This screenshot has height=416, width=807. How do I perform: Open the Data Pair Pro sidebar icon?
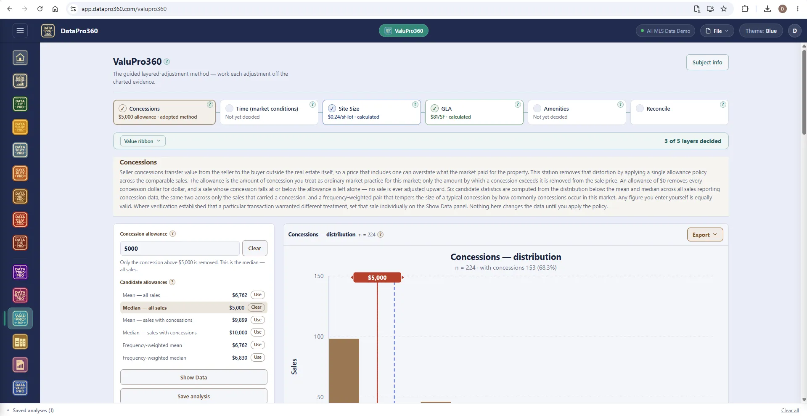[x=20, y=127]
